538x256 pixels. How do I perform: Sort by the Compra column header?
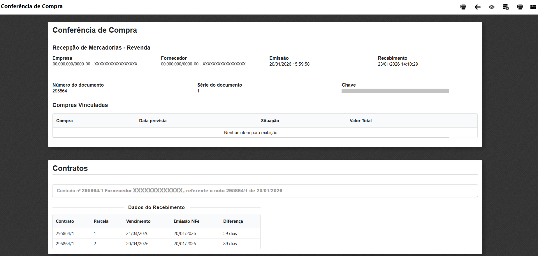pos(64,121)
